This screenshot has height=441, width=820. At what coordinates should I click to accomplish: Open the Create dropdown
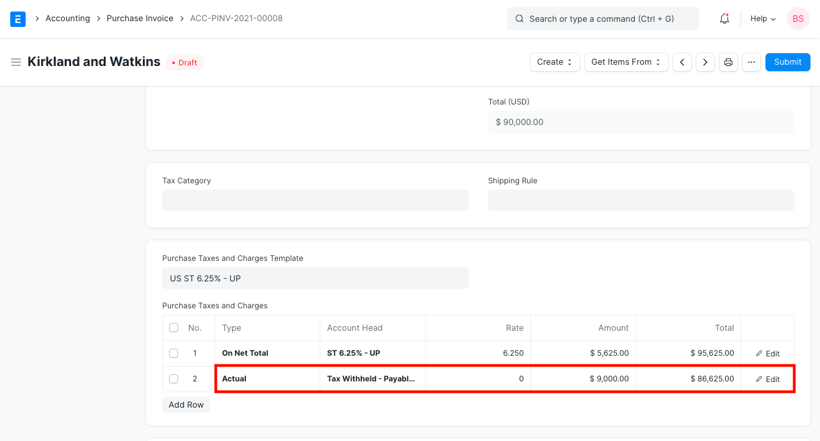tap(554, 62)
